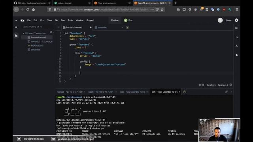
Task: Switch to the nomad terminal tab
Action: coord(70,92)
